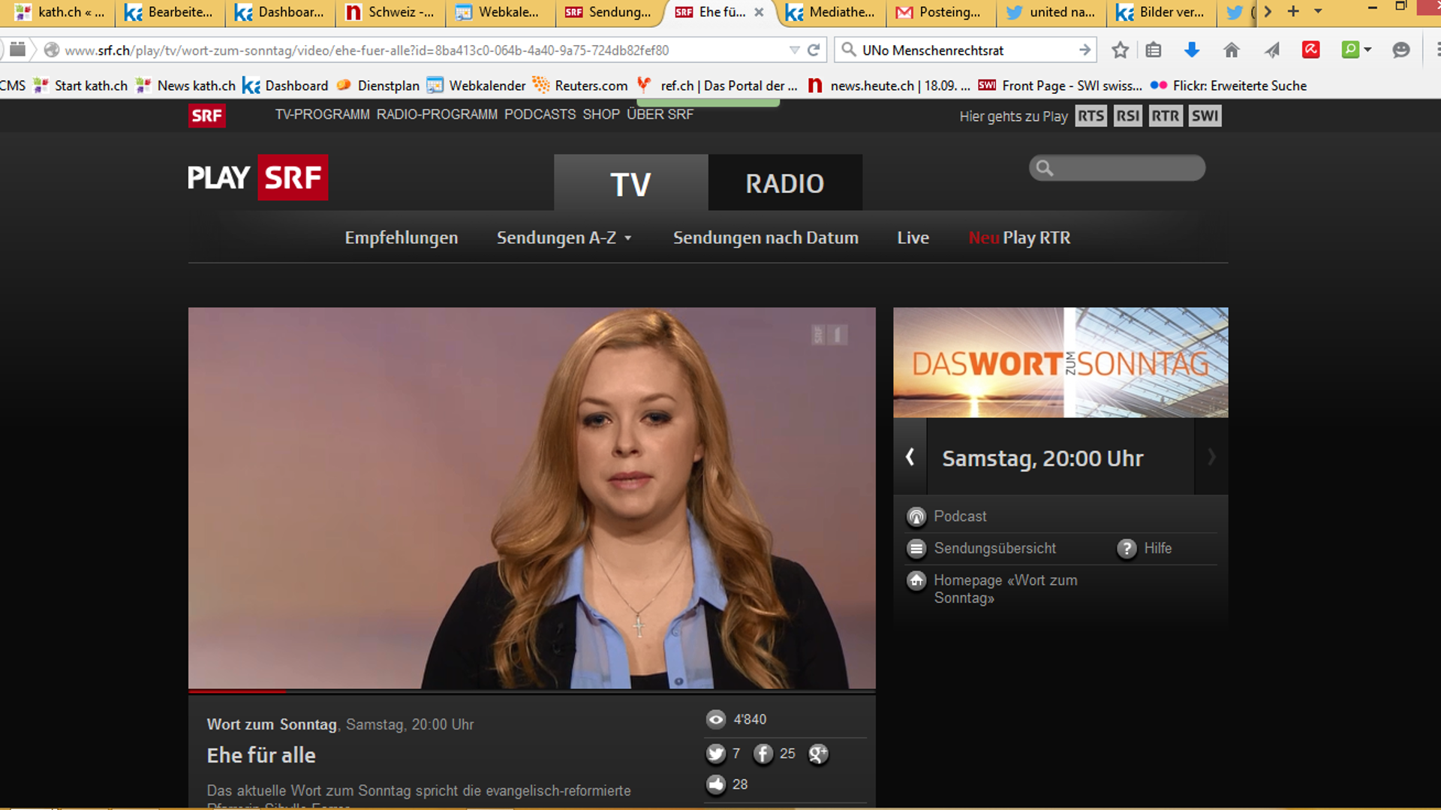This screenshot has width=1441, height=810.
Task: Go to next episode chevron
Action: click(1211, 456)
